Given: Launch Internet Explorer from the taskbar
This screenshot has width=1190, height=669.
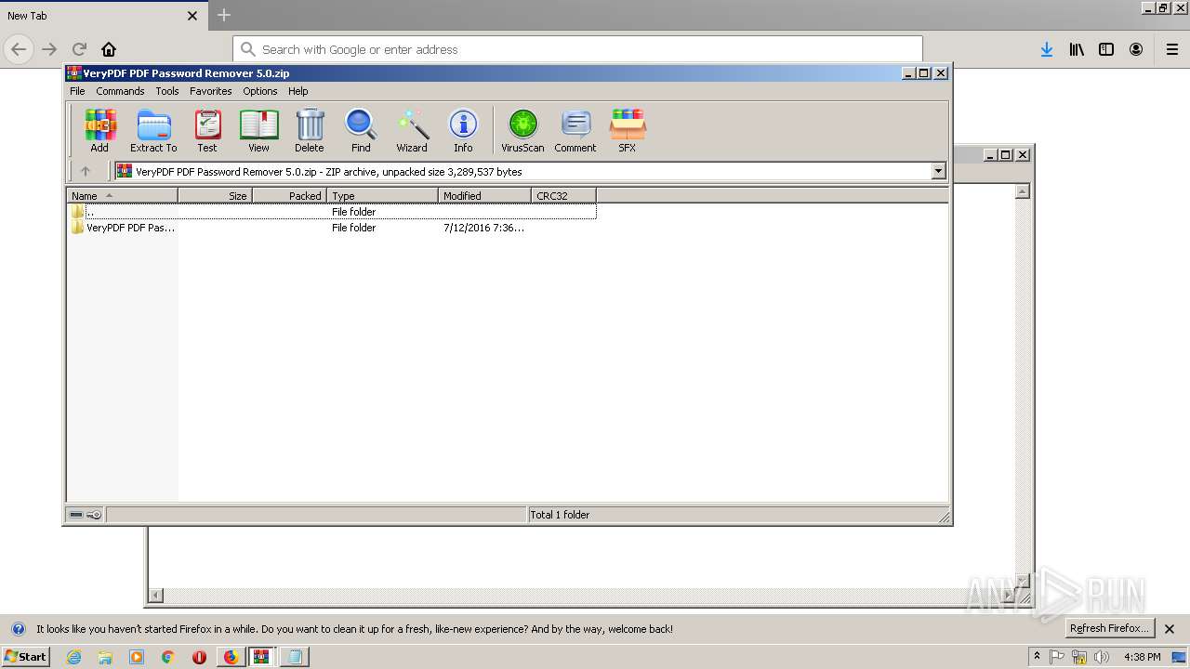Looking at the screenshot, I should [73, 657].
